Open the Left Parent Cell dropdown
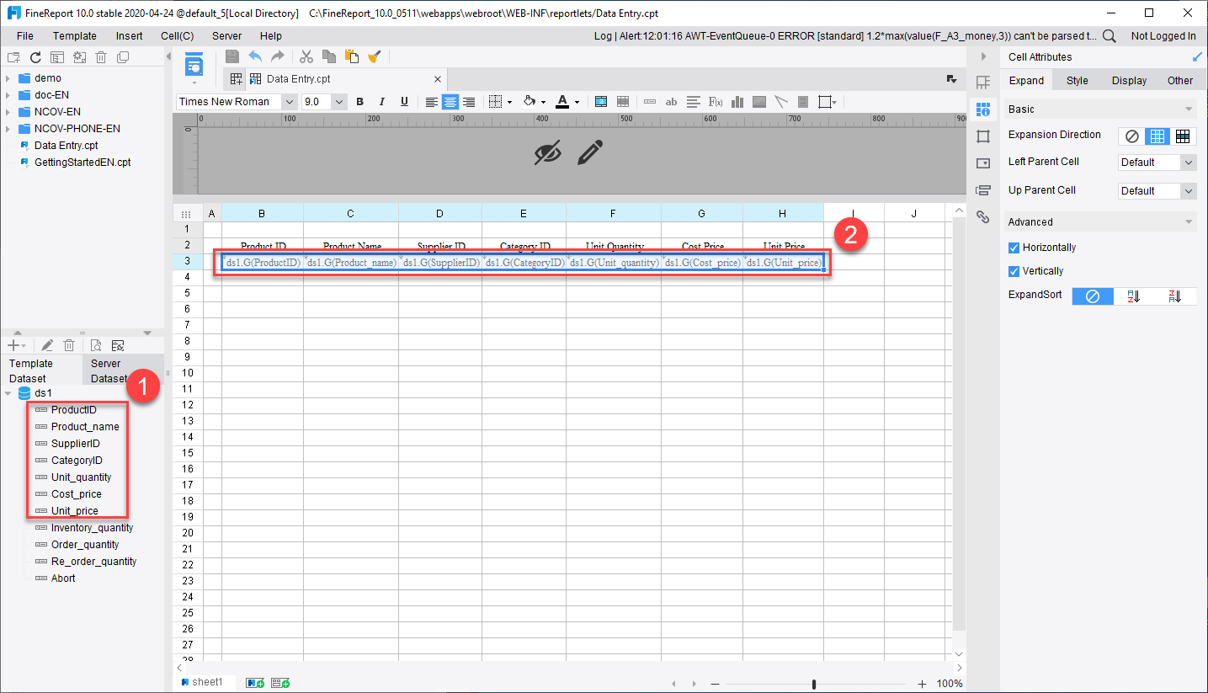 [x=1187, y=162]
